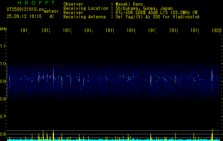This screenshot has height=141, width=223.
Task: Click the 1920 time axis label
Action: tap(217, 30)
